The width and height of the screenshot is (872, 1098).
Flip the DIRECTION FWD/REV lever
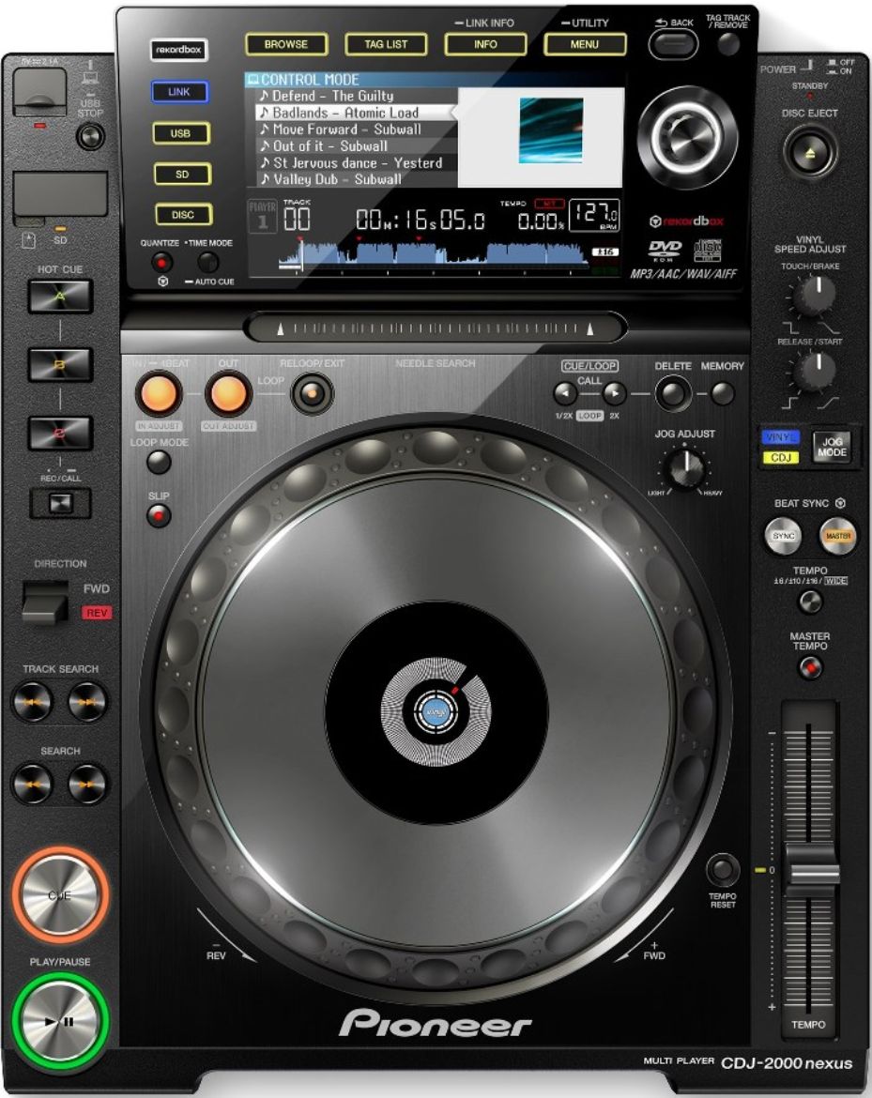click(45, 602)
